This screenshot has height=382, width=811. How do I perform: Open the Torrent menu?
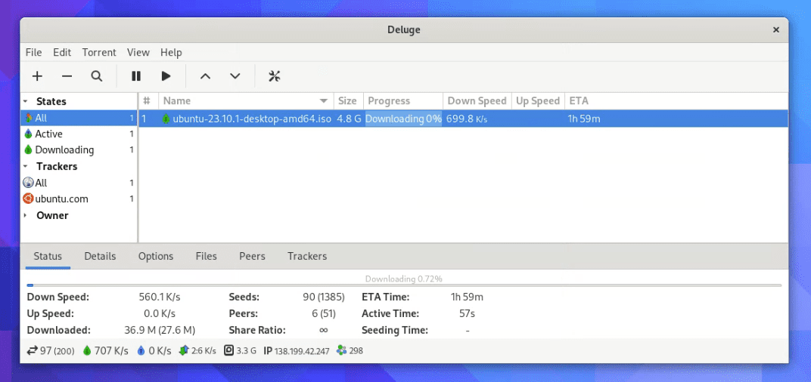click(99, 52)
